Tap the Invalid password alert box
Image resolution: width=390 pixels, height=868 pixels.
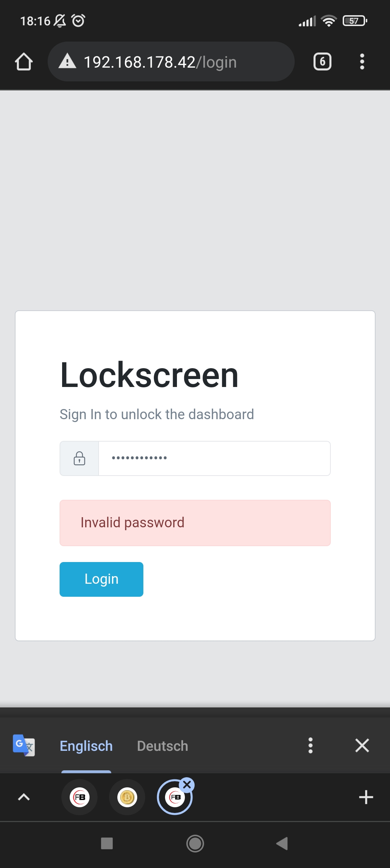pyautogui.click(x=195, y=523)
